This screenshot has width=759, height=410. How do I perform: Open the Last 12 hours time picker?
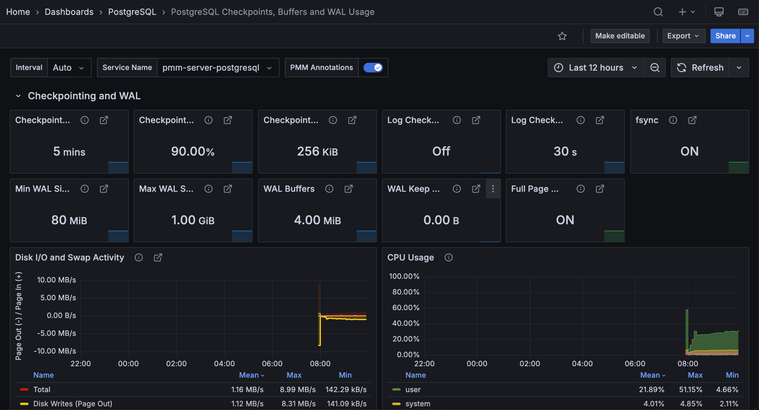click(x=596, y=67)
